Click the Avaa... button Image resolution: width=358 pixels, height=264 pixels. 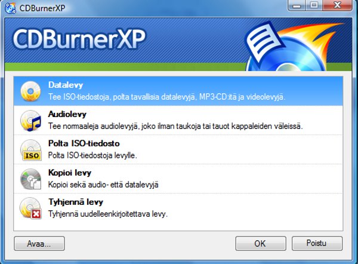click(x=39, y=244)
